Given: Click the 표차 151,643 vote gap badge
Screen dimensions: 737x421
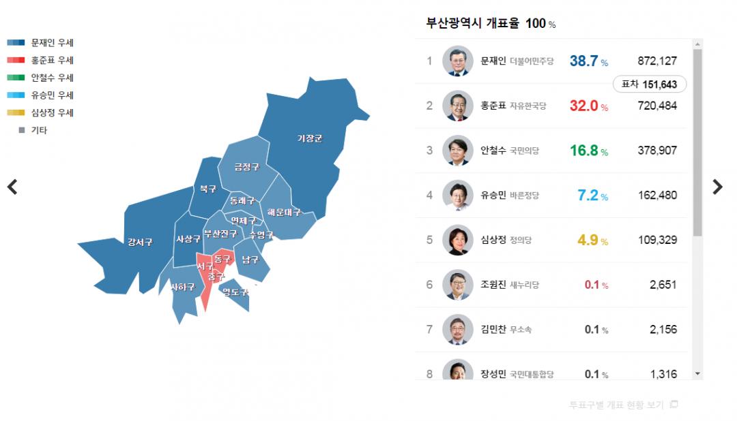Looking at the screenshot, I should pyautogui.click(x=649, y=84).
